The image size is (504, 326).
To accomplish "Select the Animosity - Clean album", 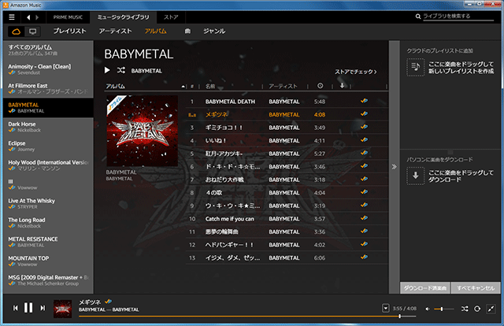I will tap(48, 69).
